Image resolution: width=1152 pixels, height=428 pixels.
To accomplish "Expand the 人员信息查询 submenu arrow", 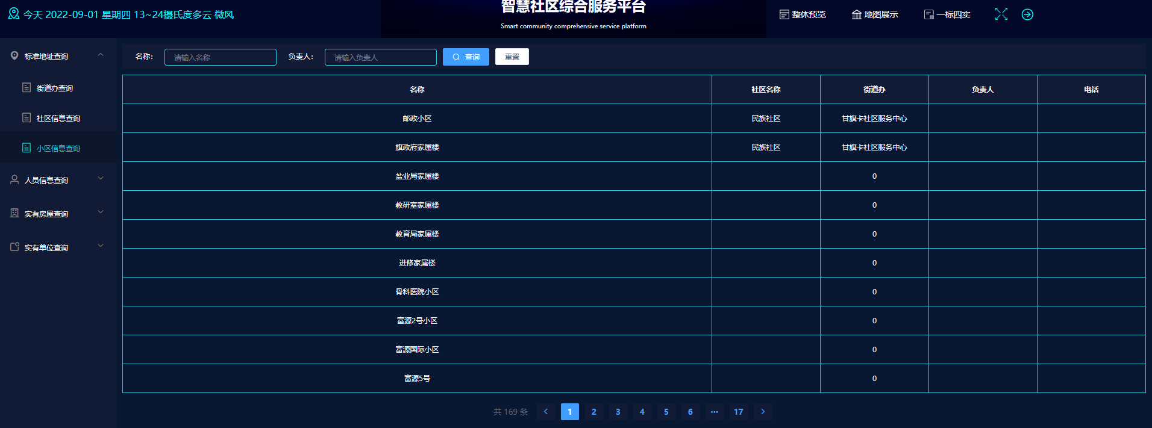I will (x=101, y=179).
